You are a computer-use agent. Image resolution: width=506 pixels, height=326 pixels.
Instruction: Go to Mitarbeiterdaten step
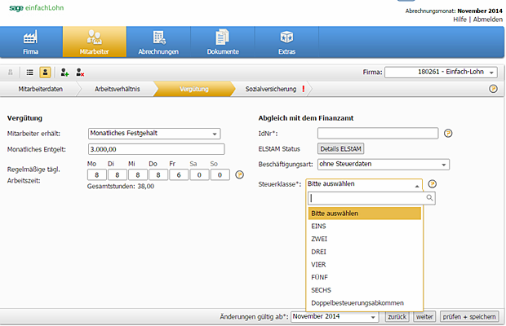point(40,89)
